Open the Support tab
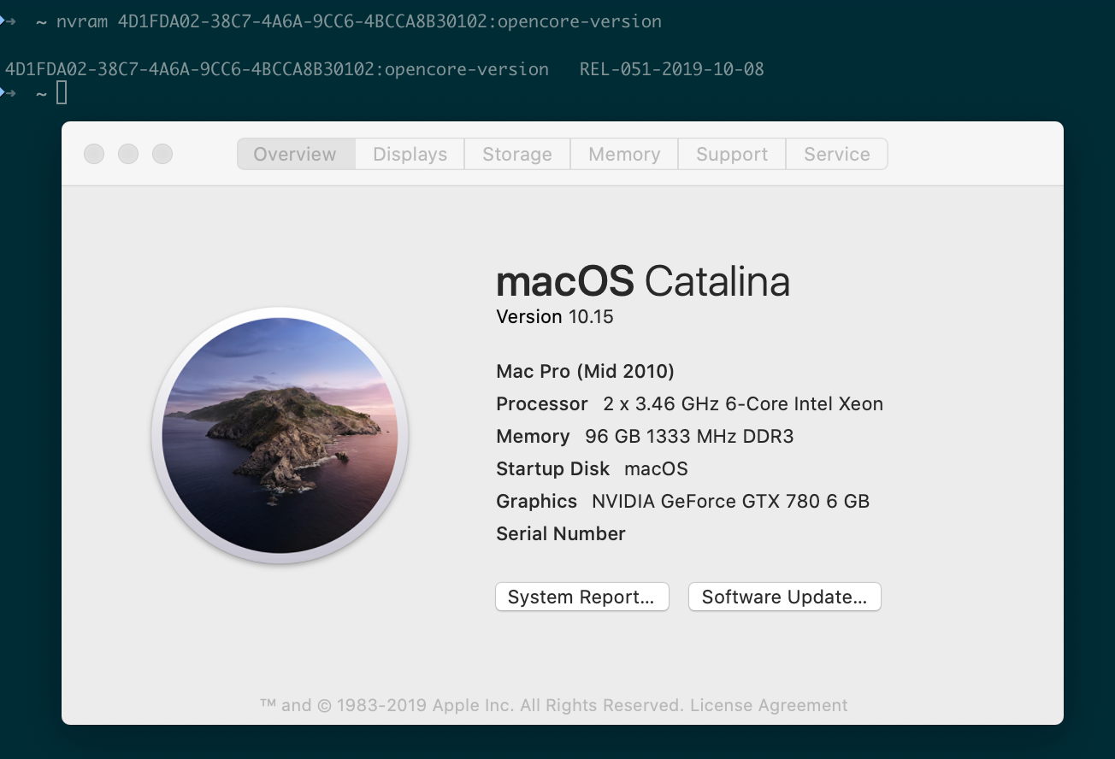 coord(731,155)
